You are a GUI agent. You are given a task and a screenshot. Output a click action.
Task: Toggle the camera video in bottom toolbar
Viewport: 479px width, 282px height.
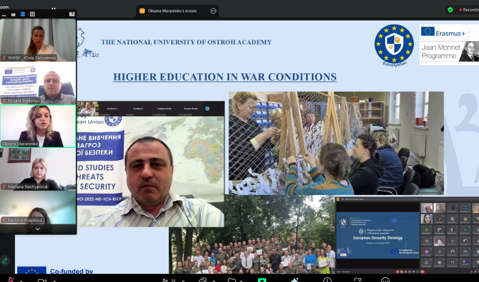coord(41,279)
